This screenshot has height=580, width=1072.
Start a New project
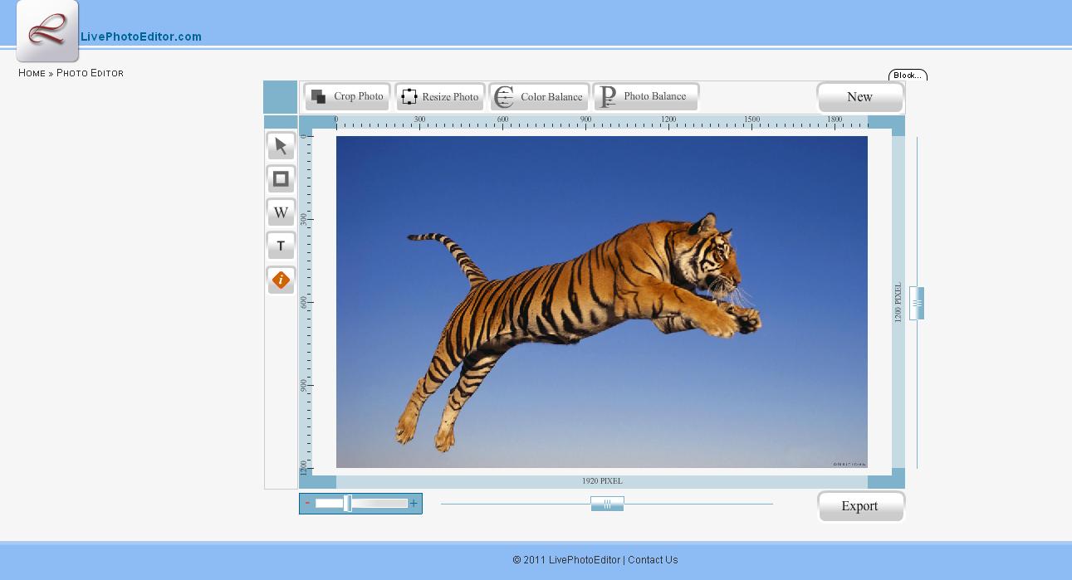tap(860, 97)
